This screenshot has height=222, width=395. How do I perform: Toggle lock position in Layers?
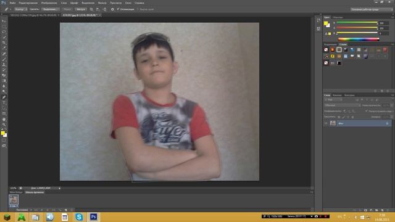tap(348, 117)
